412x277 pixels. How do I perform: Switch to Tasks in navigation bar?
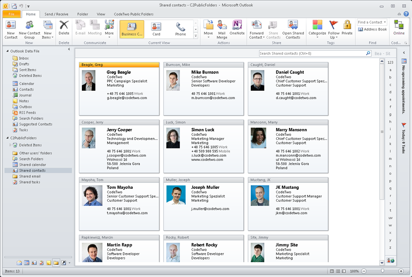click(x=41, y=263)
